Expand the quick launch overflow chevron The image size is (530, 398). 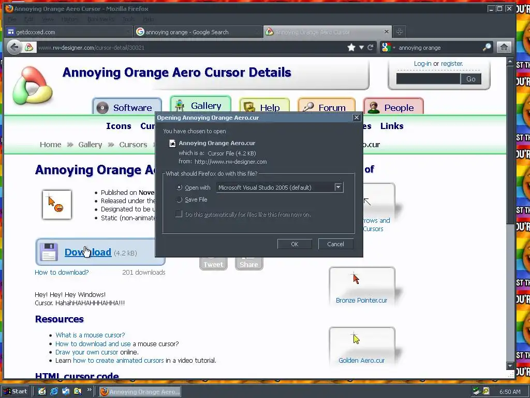tap(89, 390)
